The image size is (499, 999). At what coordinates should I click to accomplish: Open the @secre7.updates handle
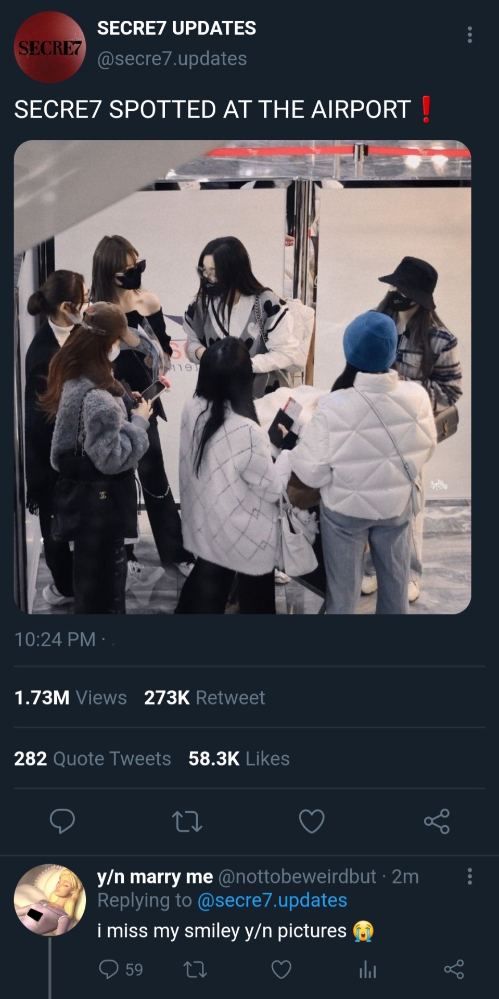coord(172,59)
